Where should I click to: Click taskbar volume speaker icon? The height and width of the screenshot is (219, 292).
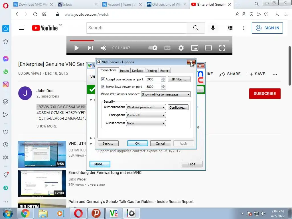(x=263, y=214)
